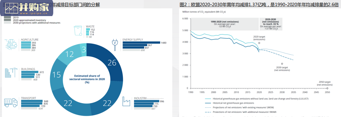The width and height of the screenshot is (341, 117).
Task: Select the 2050 target net emissions marker
Action: [327, 88]
